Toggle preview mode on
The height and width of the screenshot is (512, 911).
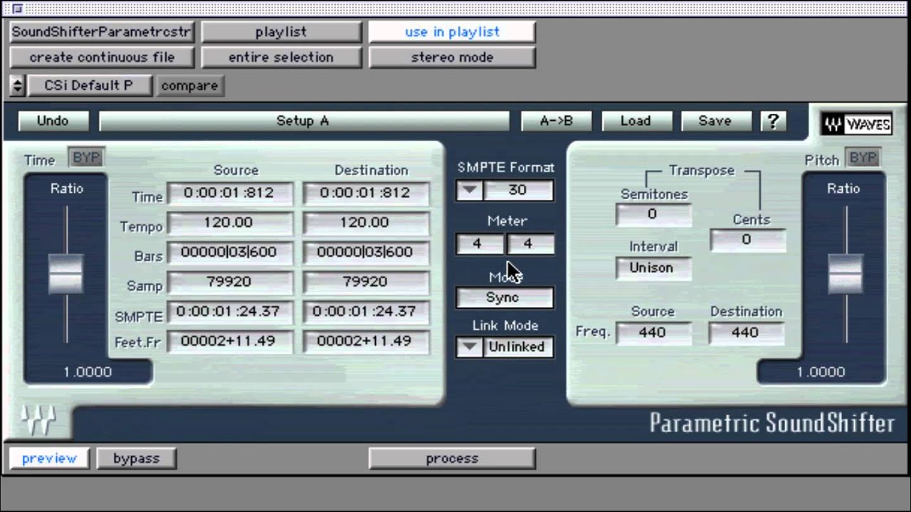pos(49,459)
